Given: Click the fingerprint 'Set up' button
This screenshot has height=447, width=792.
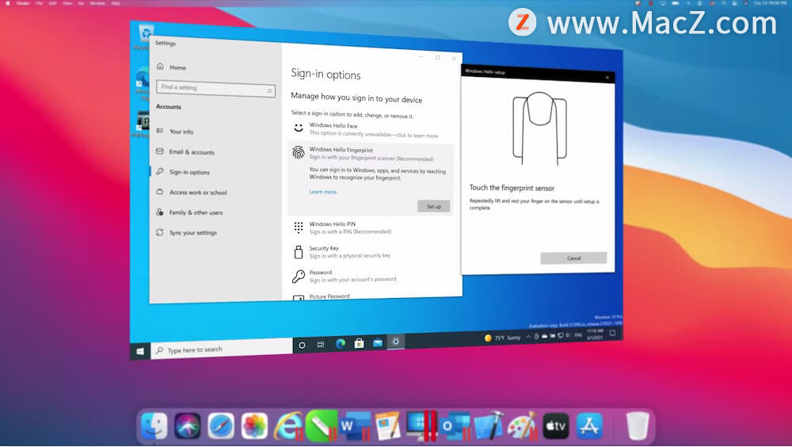Looking at the screenshot, I should coord(433,206).
